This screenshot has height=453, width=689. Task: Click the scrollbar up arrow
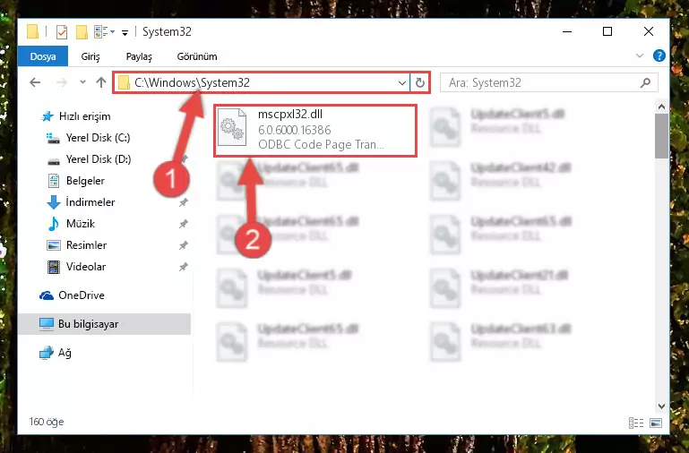click(x=661, y=107)
